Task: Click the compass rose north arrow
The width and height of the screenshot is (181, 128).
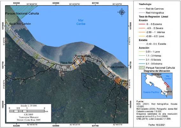Action: (122, 12)
